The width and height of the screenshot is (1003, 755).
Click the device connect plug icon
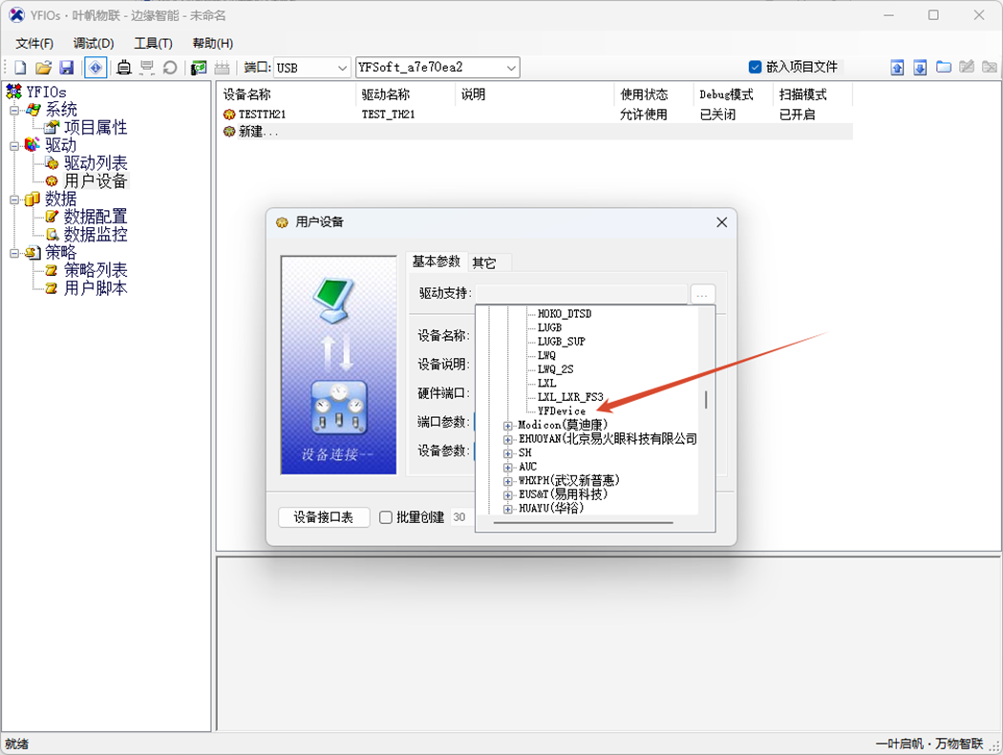coord(124,67)
